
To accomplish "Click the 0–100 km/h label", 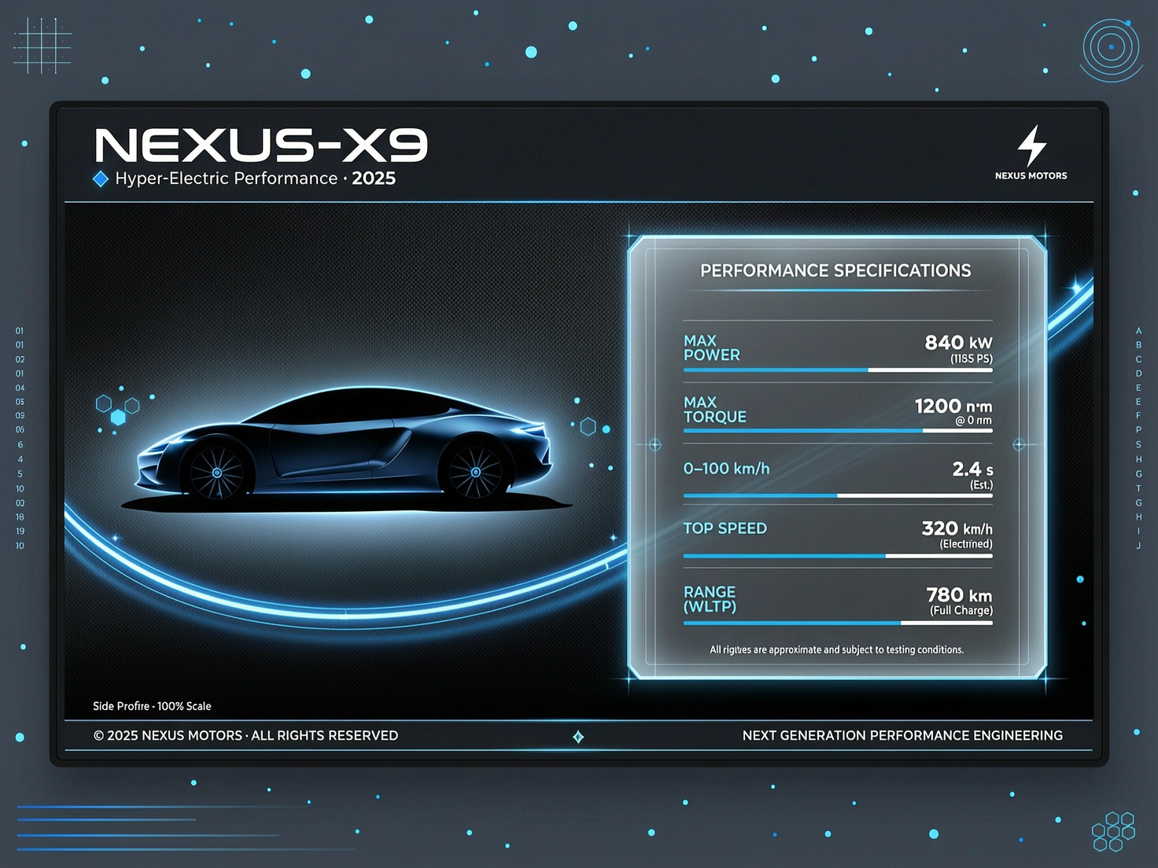I will (x=726, y=469).
